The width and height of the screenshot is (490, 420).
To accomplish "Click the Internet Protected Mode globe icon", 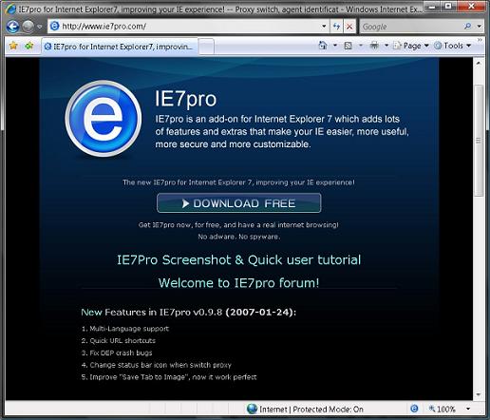I will [252, 409].
